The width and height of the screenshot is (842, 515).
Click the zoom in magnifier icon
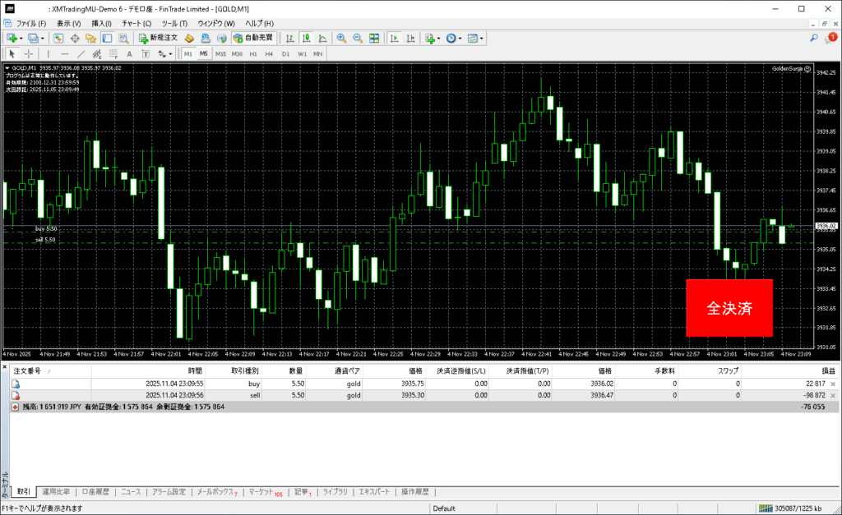pos(341,38)
